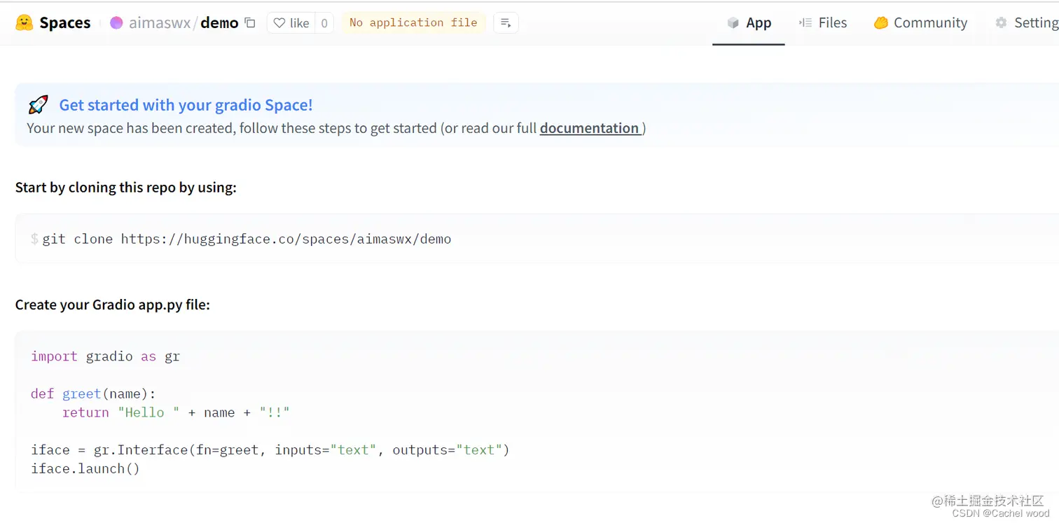Screen dimensions: 1059x523
Task: Click the rocket icon in the banner
Action: pos(38,105)
